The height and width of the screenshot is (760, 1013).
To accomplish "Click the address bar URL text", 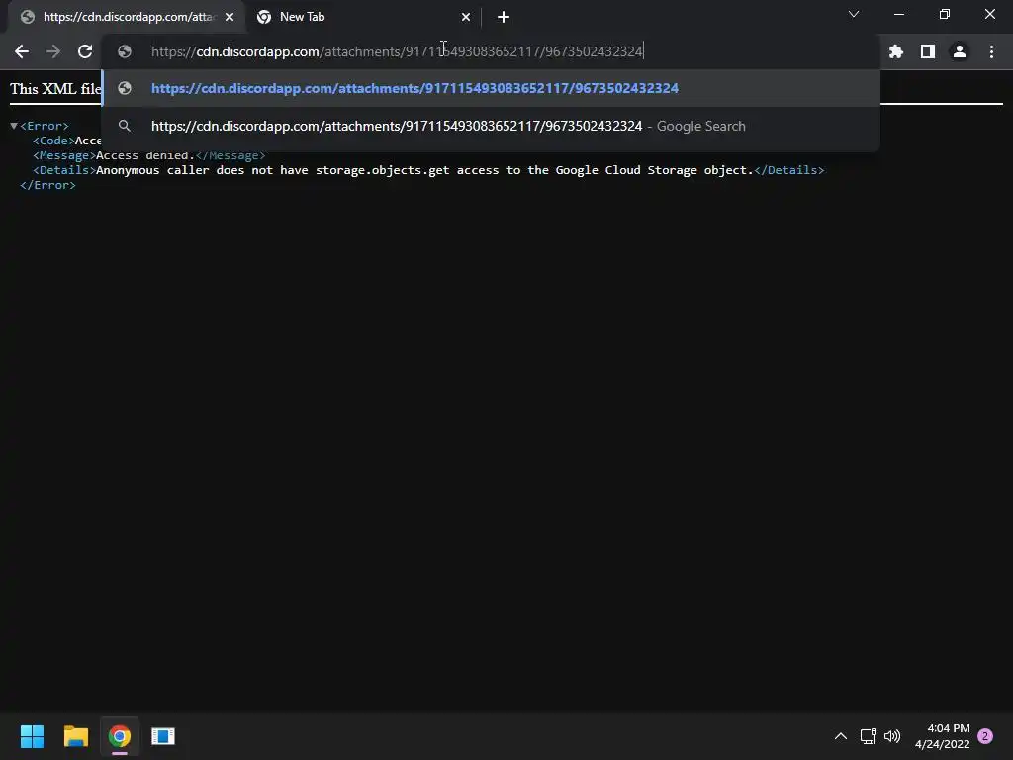I will pyautogui.click(x=397, y=51).
